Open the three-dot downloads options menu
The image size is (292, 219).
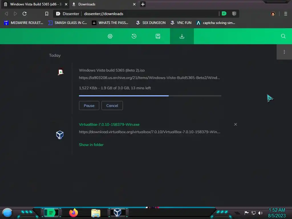click(x=284, y=52)
